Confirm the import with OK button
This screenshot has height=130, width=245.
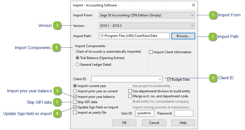(x=124, y=123)
